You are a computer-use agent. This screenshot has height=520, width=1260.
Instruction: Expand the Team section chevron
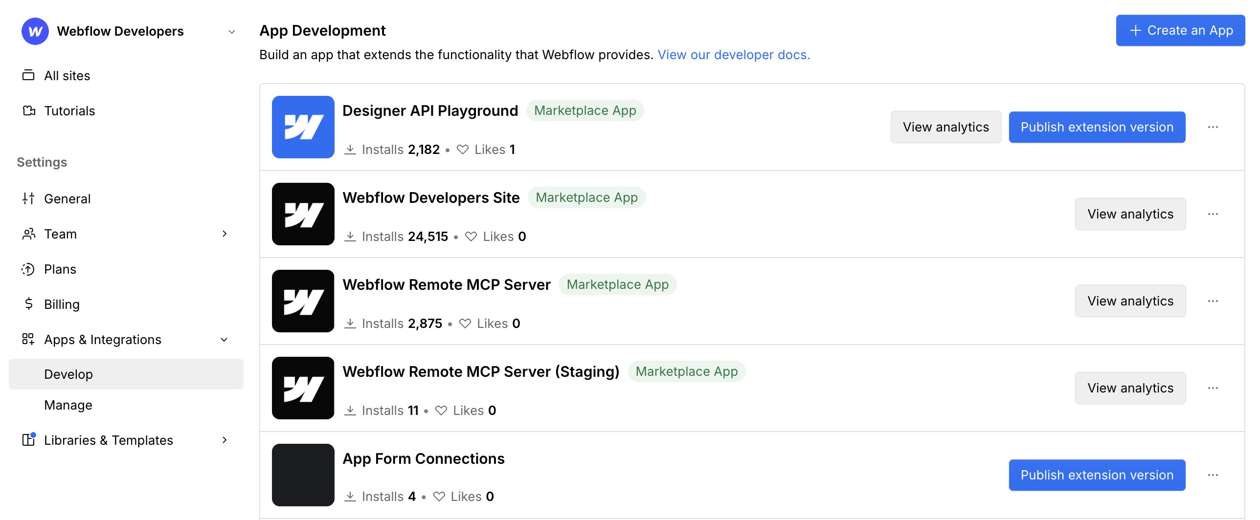(225, 234)
